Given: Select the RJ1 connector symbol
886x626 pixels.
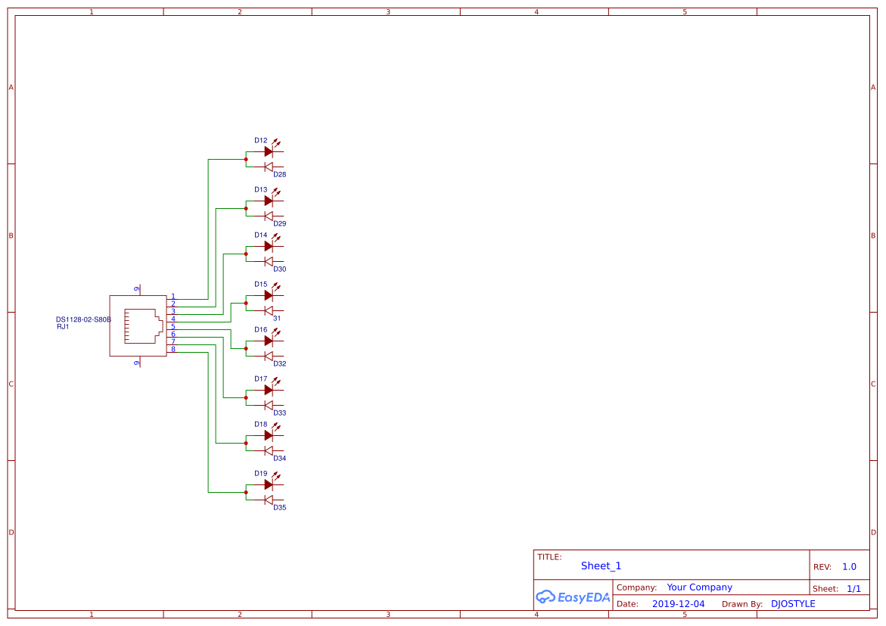Looking at the screenshot, I should tap(138, 326).
